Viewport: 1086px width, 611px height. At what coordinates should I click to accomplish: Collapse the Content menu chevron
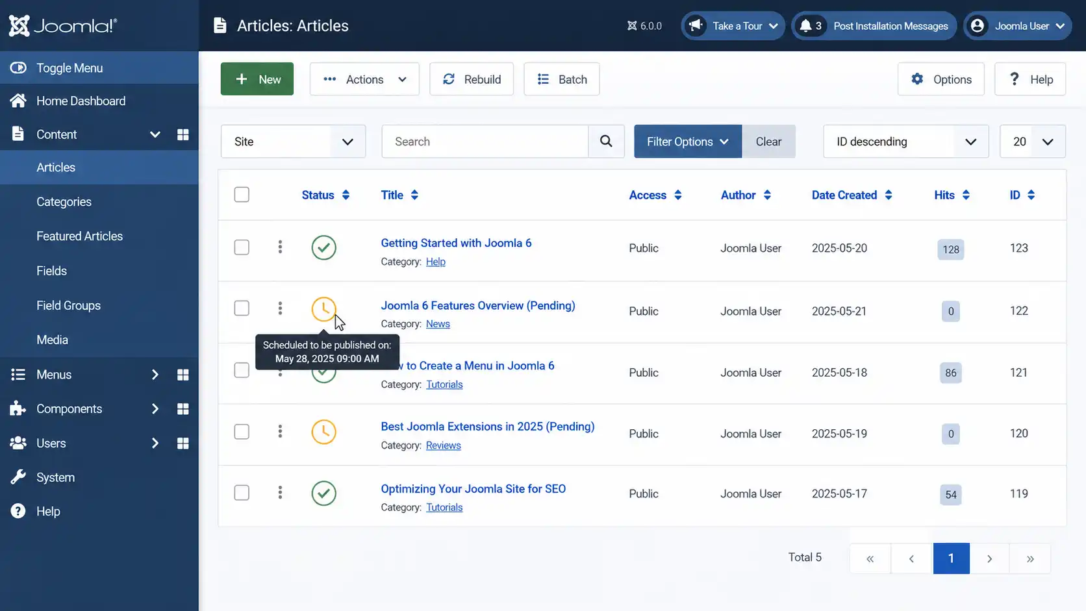[x=155, y=134]
